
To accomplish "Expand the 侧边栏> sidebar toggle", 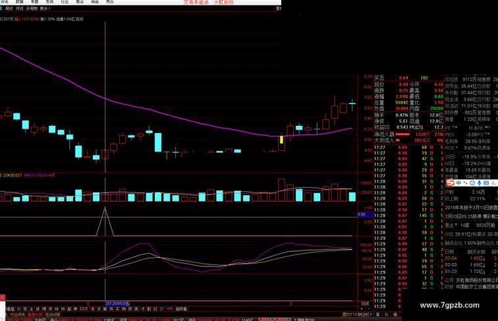I will point(365,314).
